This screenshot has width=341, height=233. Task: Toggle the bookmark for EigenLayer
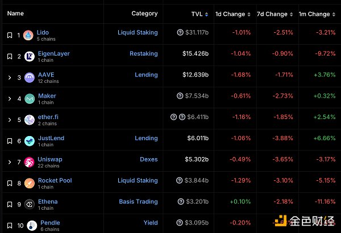click(10, 57)
